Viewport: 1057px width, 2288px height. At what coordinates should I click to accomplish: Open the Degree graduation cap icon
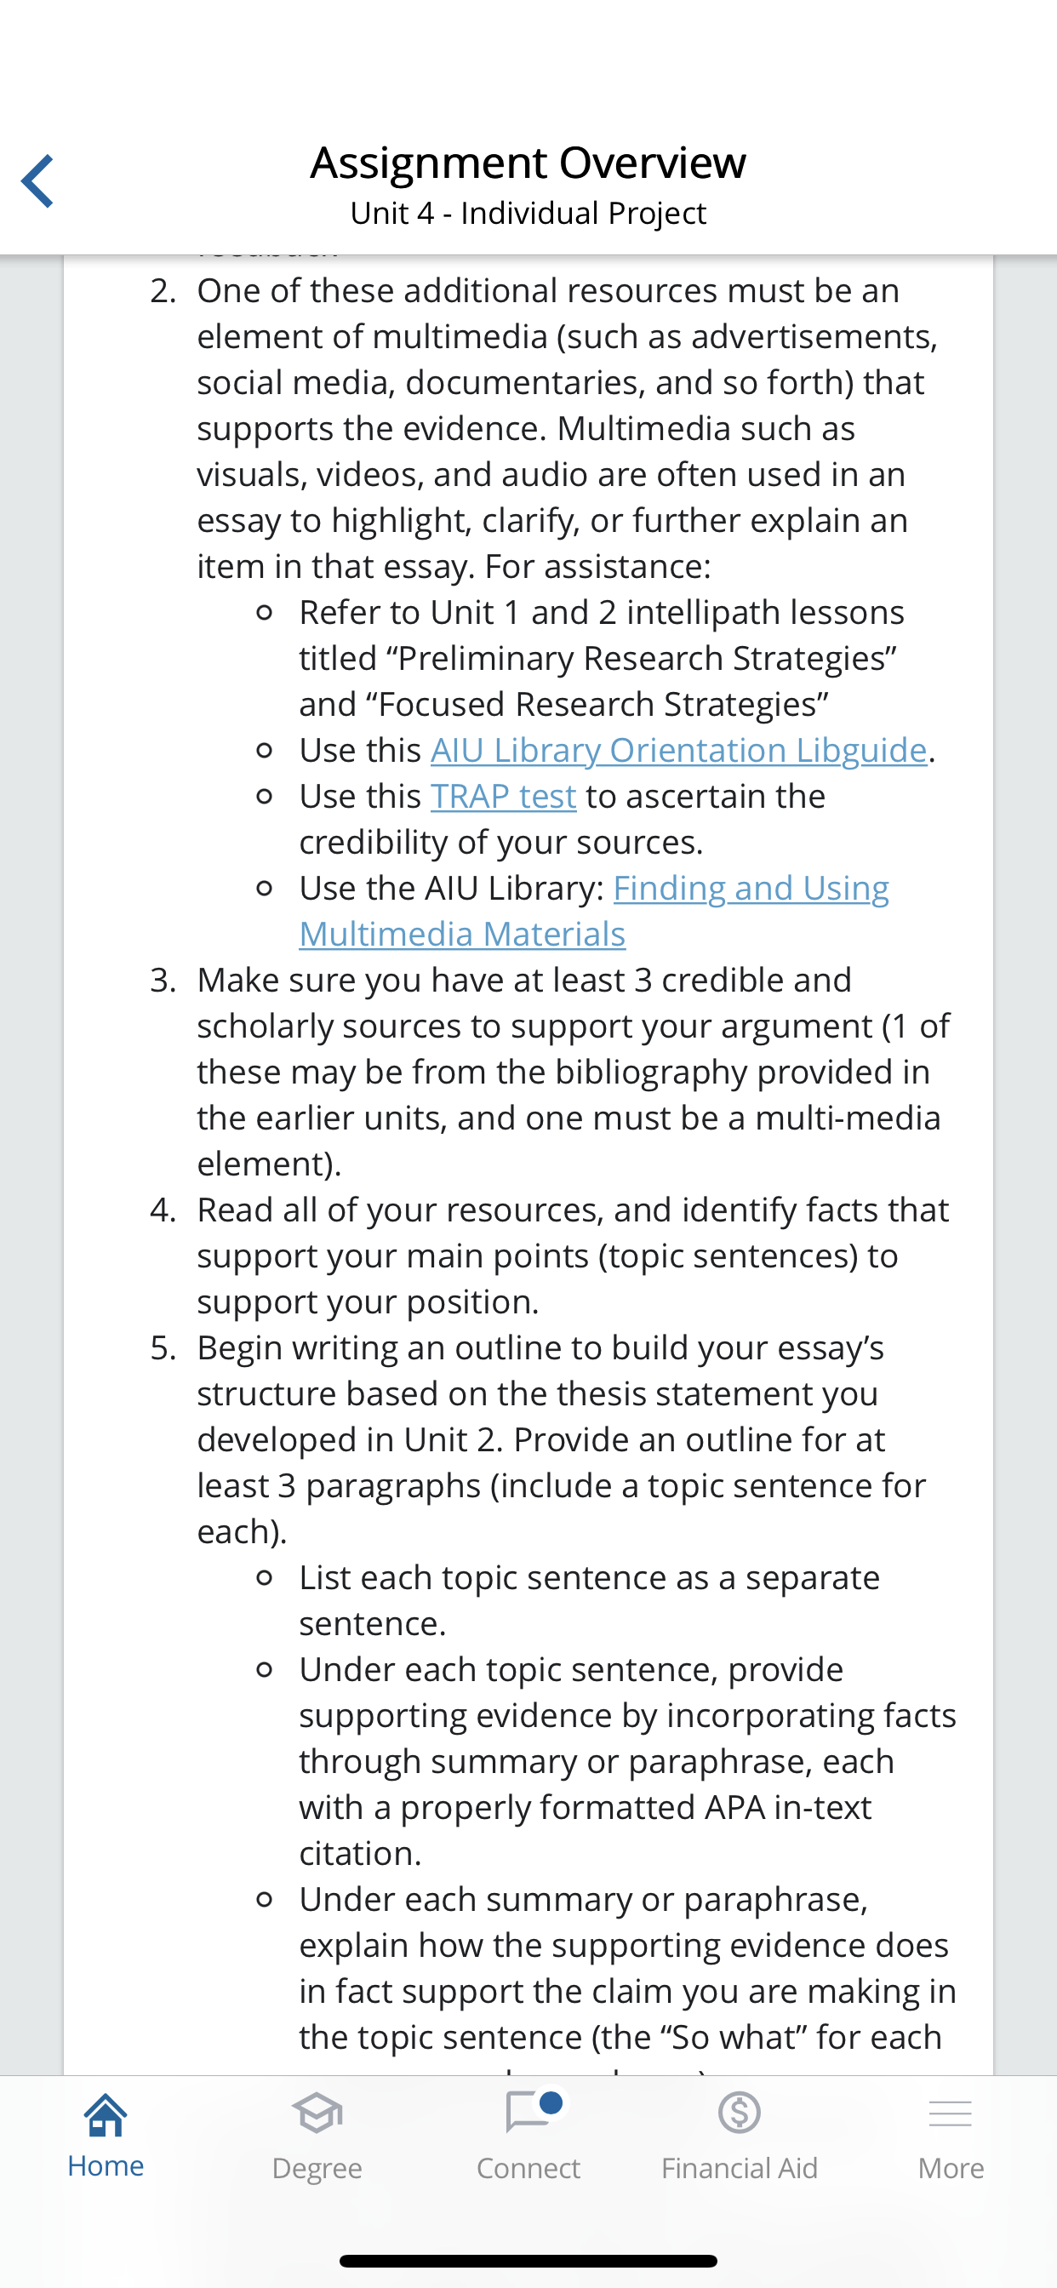point(317,2112)
